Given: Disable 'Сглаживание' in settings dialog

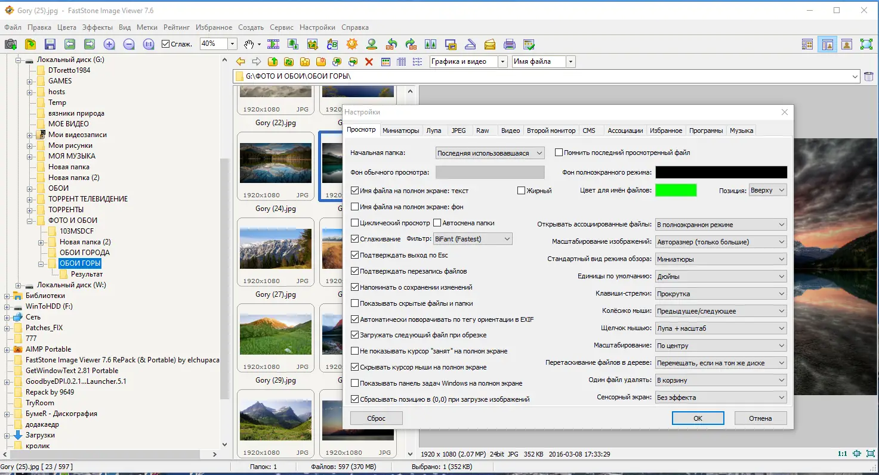Looking at the screenshot, I should 355,237.
